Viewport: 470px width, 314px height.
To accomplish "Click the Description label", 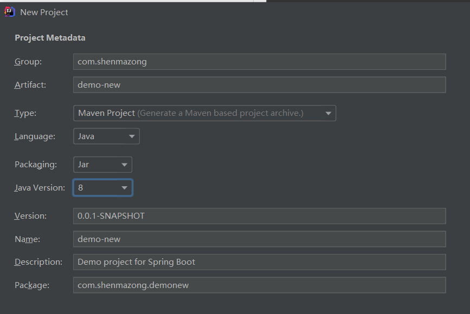I will pyautogui.click(x=38, y=262).
